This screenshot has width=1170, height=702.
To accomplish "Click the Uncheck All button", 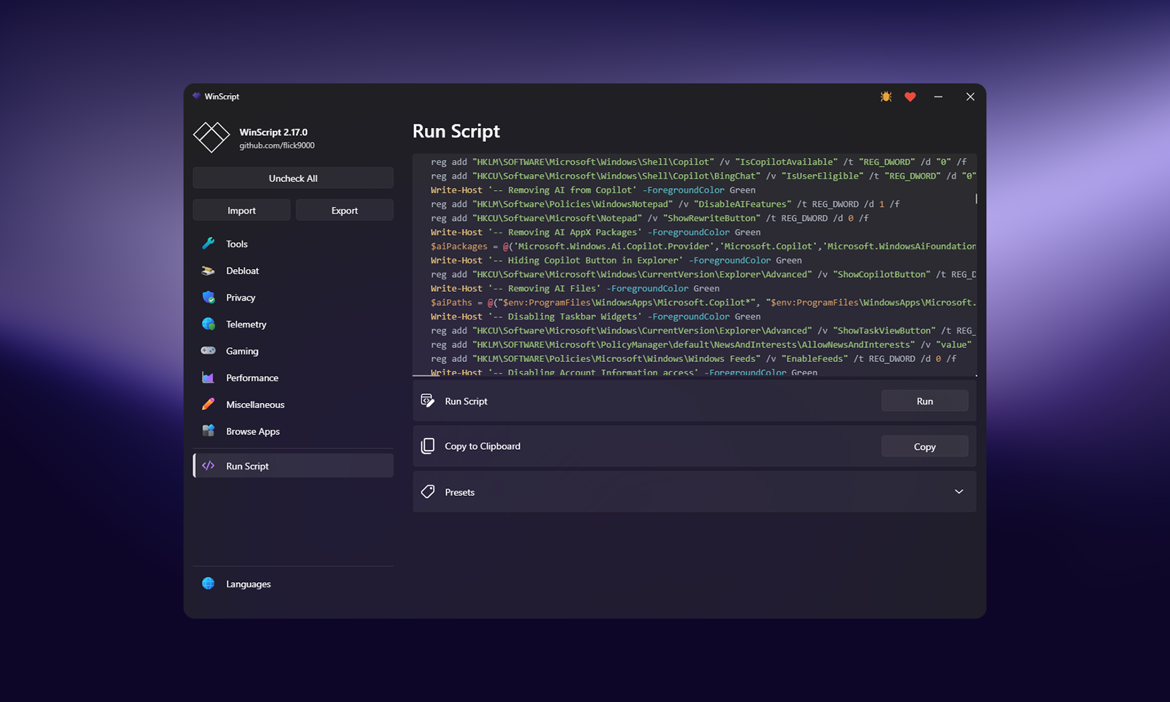I will pyautogui.click(x=293, y=178).
